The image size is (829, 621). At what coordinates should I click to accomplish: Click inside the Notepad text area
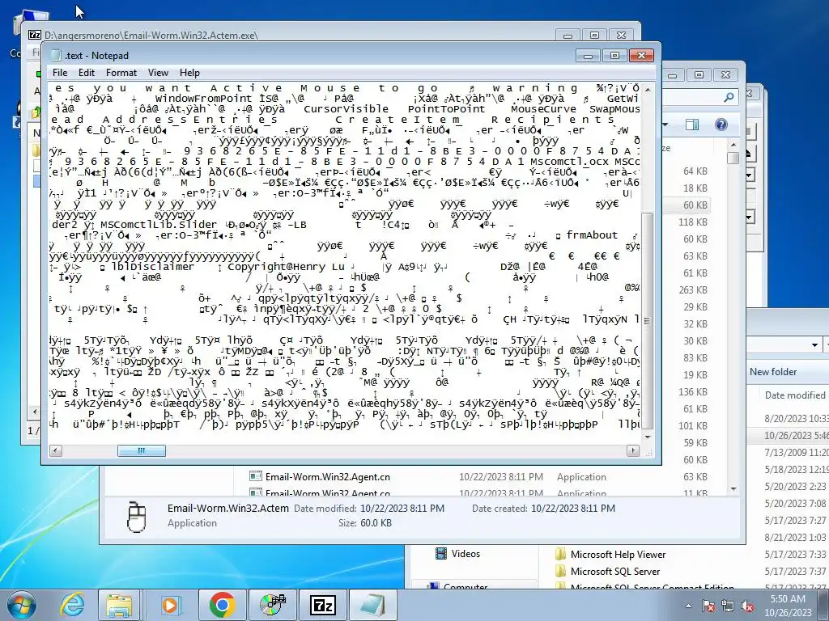[x=345, y=262]
